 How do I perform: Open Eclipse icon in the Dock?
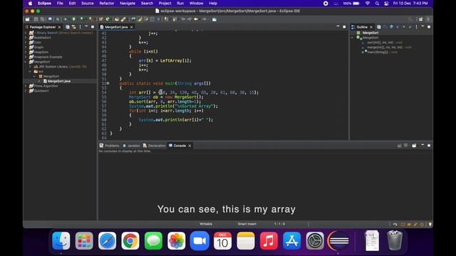(x=338, y=240)
